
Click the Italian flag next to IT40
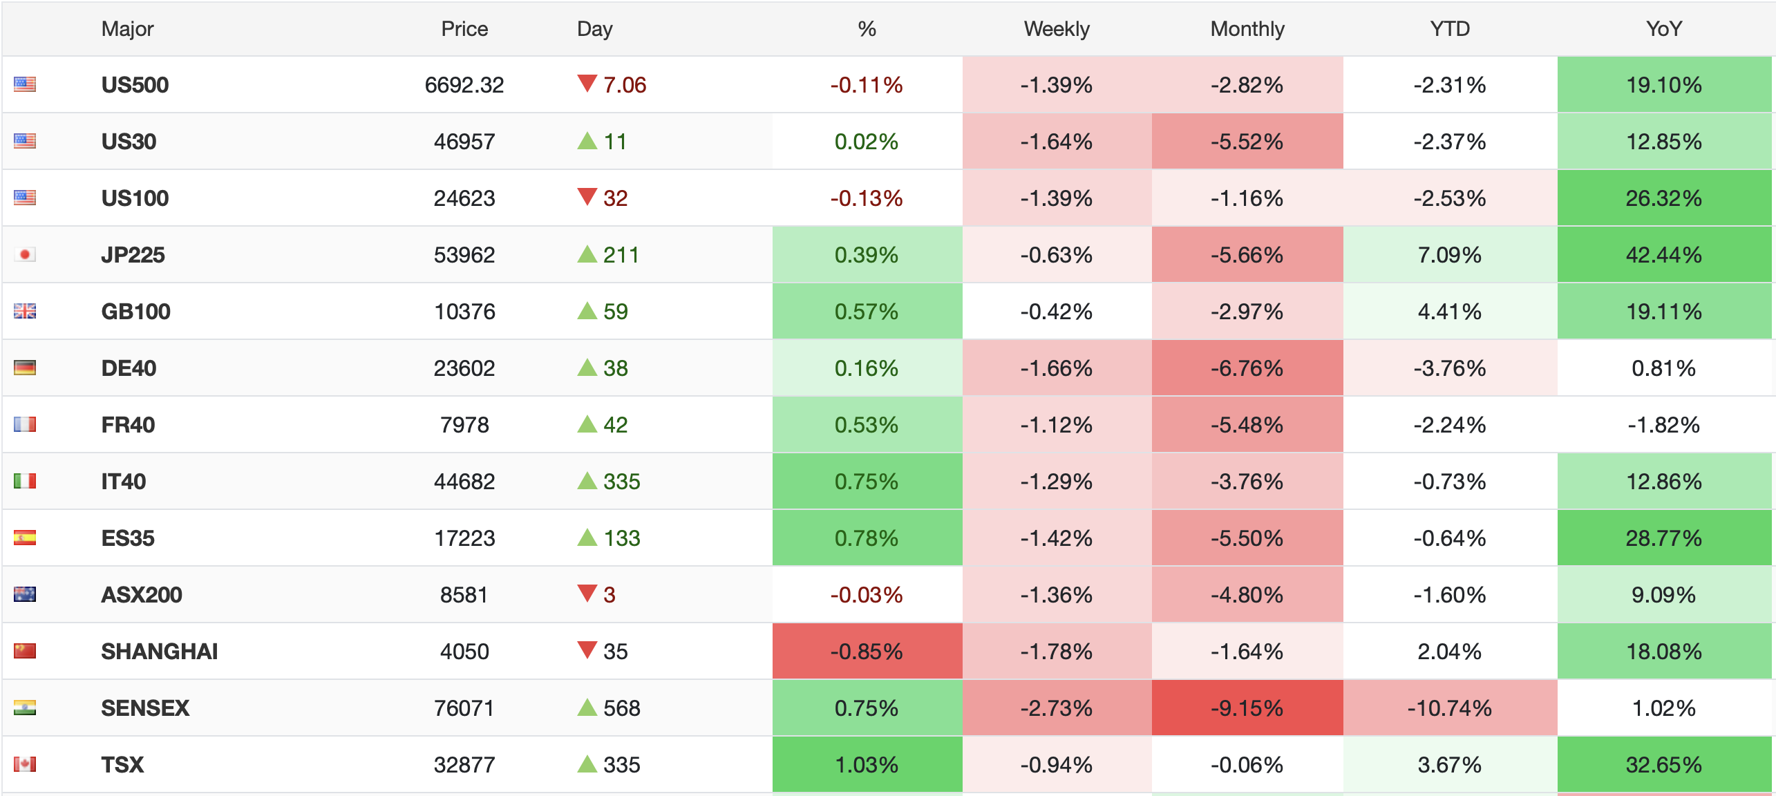tap(25, 482)
